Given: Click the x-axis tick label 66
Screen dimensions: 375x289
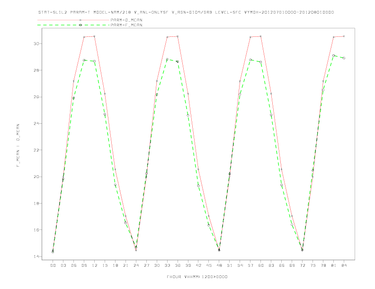Looking at the screenshot, I should 282,265.
